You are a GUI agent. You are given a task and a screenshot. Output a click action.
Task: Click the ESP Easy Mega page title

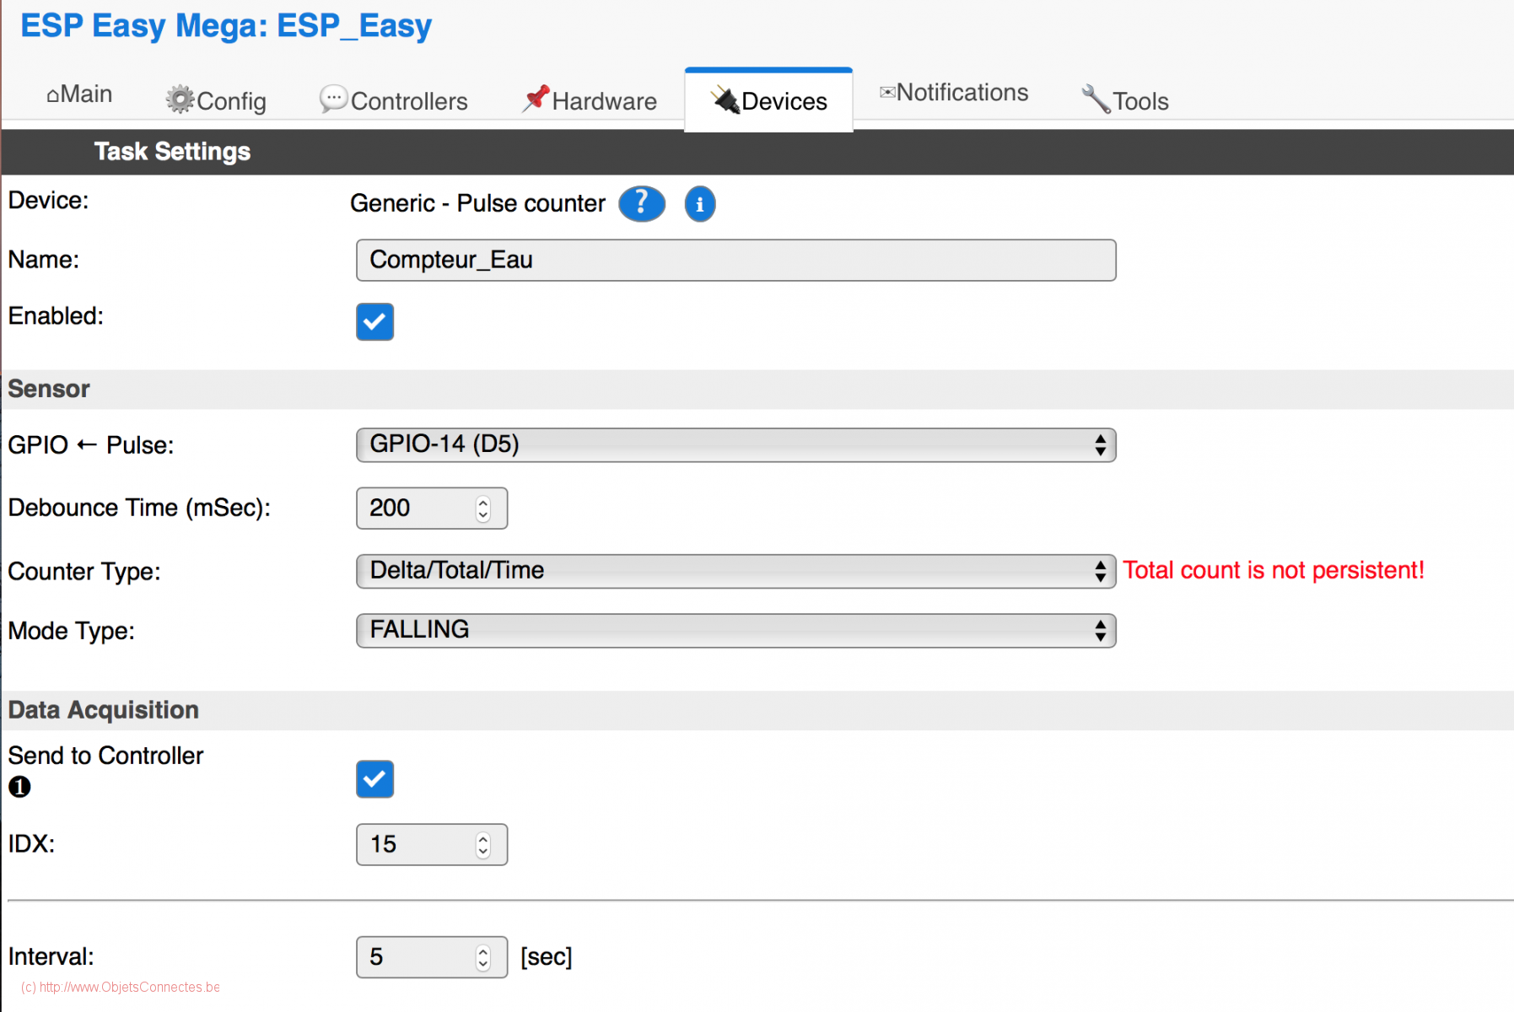pos(226,26)
